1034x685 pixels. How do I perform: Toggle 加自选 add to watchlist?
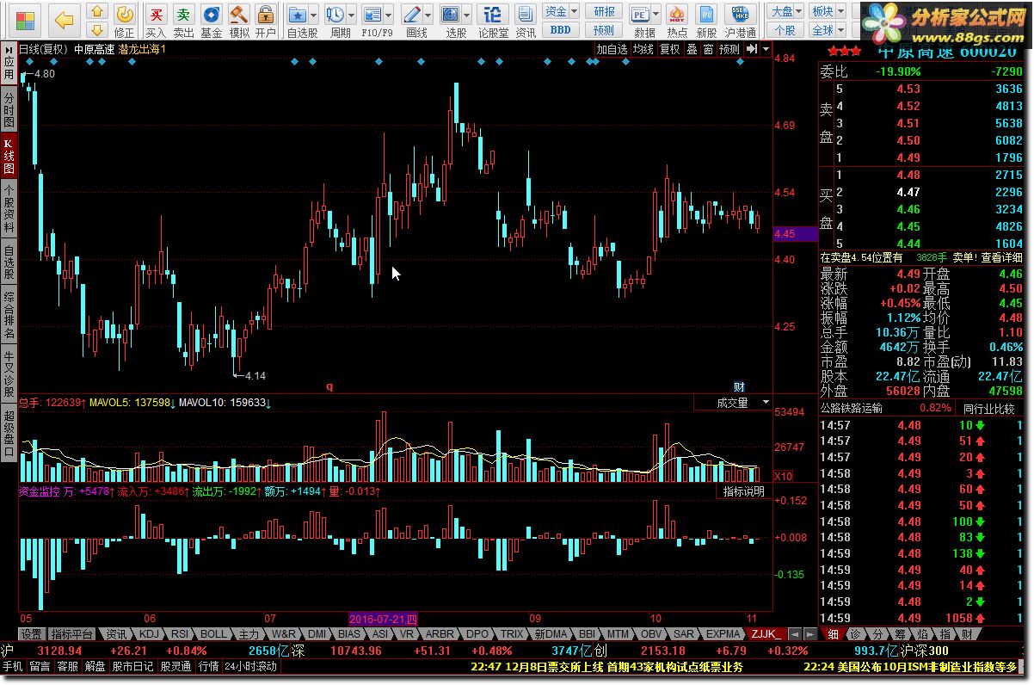[x=612, y=50]
